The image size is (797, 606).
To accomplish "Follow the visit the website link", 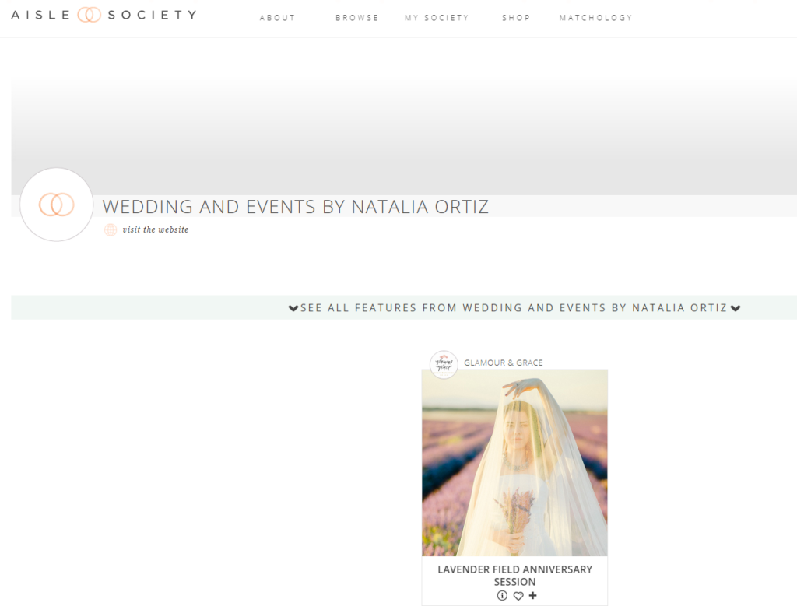I will click(x=156, y=229).
